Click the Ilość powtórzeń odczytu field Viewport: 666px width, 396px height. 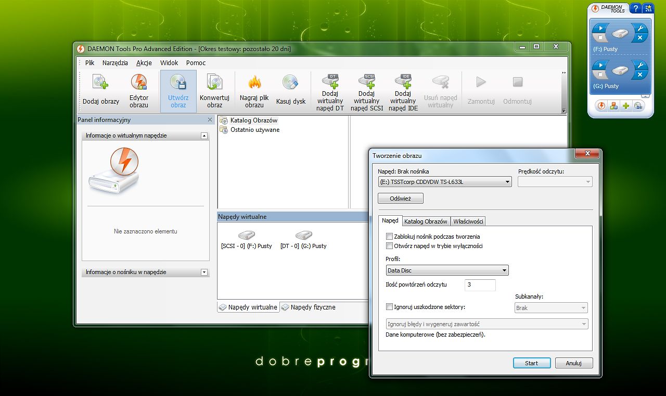480,285
